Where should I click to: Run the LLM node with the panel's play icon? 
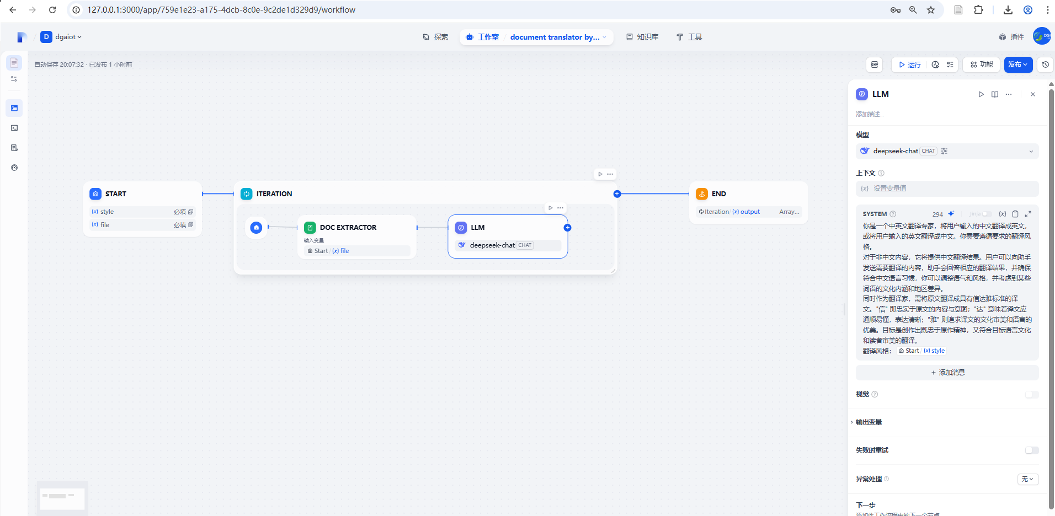981,94
